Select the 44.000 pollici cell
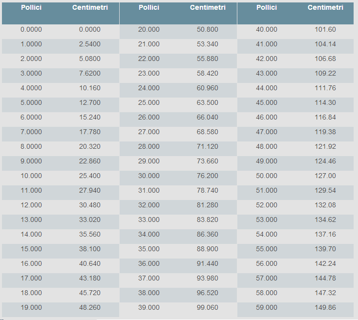The width and height of the screenshot is (358, 320). tap(267, 88)
